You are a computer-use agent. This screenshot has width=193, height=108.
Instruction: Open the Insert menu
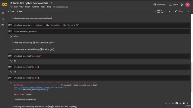pos(27,7)
